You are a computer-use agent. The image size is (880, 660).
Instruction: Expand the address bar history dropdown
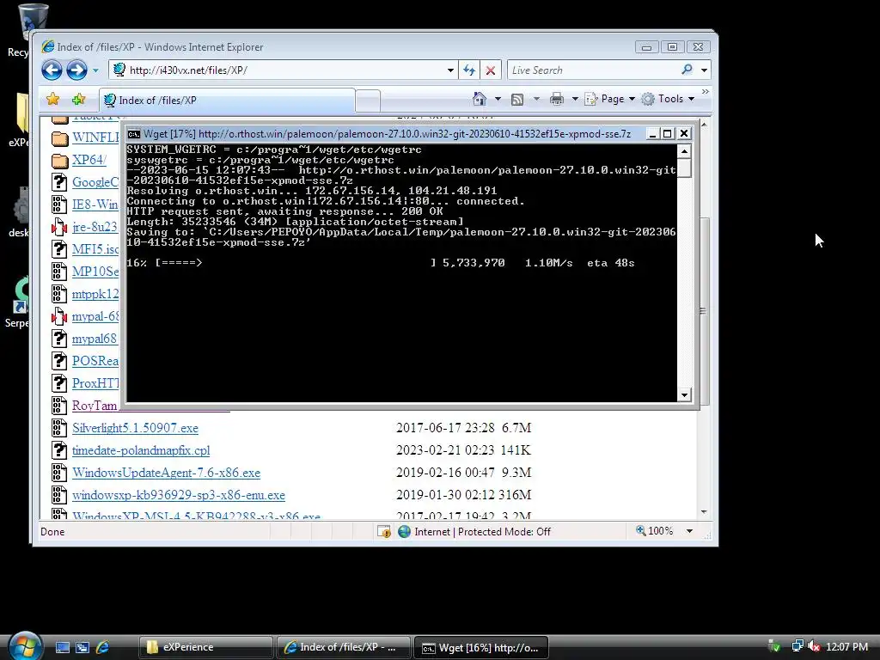(x=450, y=70)
